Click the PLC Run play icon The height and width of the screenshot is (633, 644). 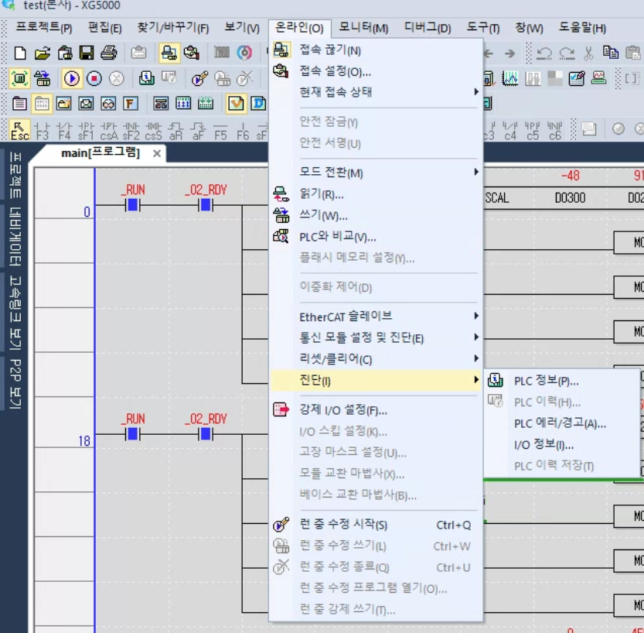[71, 78]
